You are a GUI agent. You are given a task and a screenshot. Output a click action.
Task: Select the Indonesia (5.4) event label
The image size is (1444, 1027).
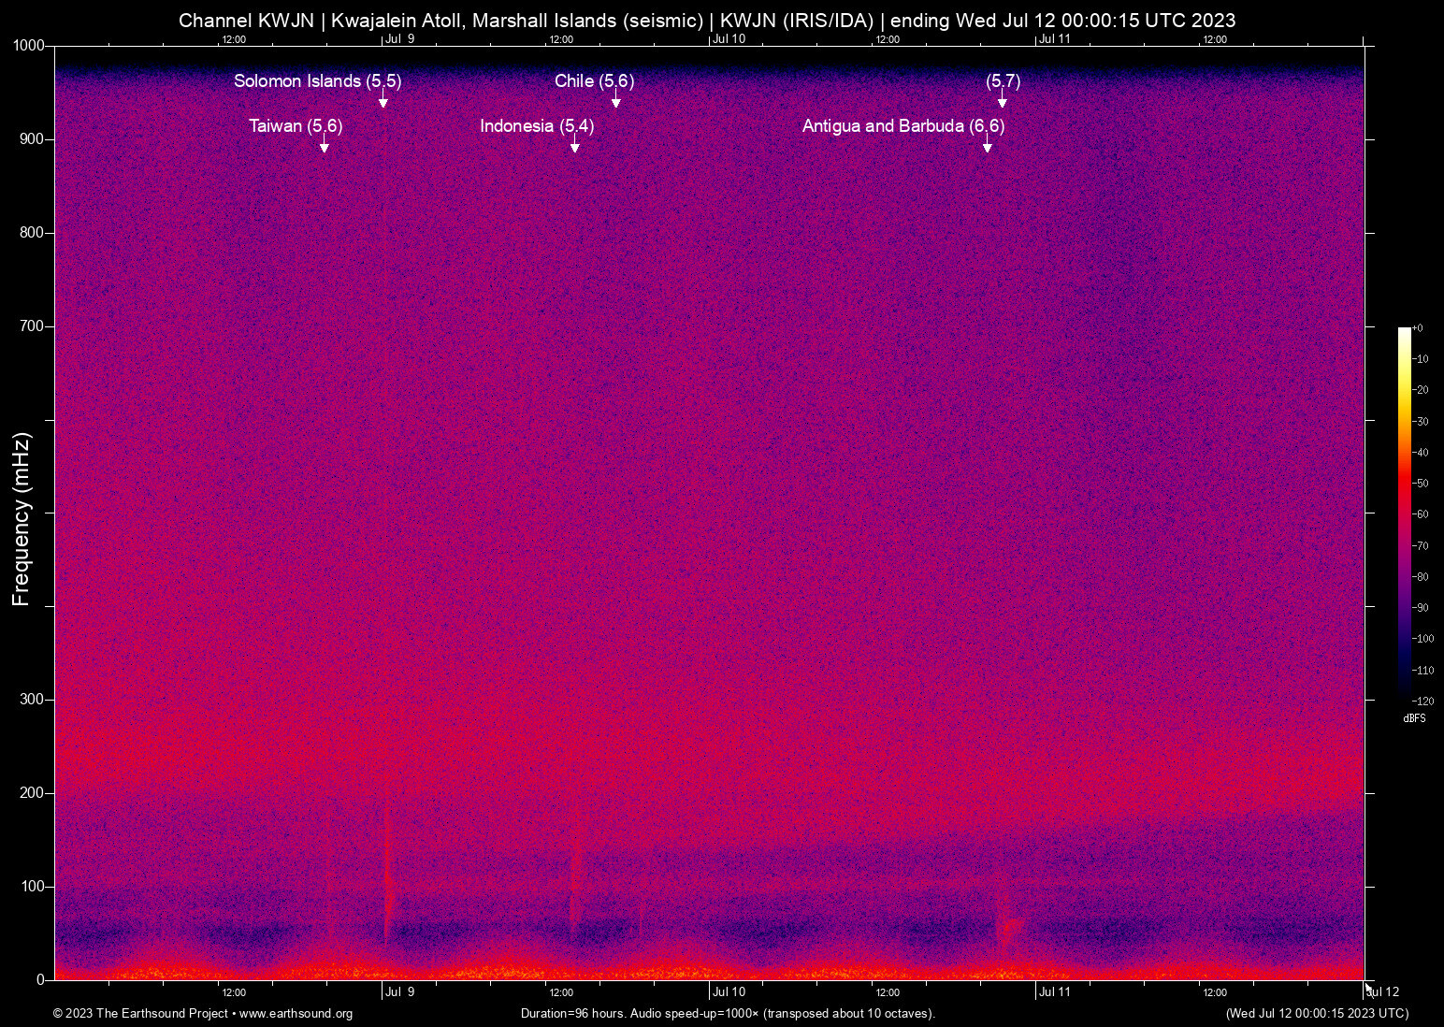pyautogui.click(x=537, y=126)
